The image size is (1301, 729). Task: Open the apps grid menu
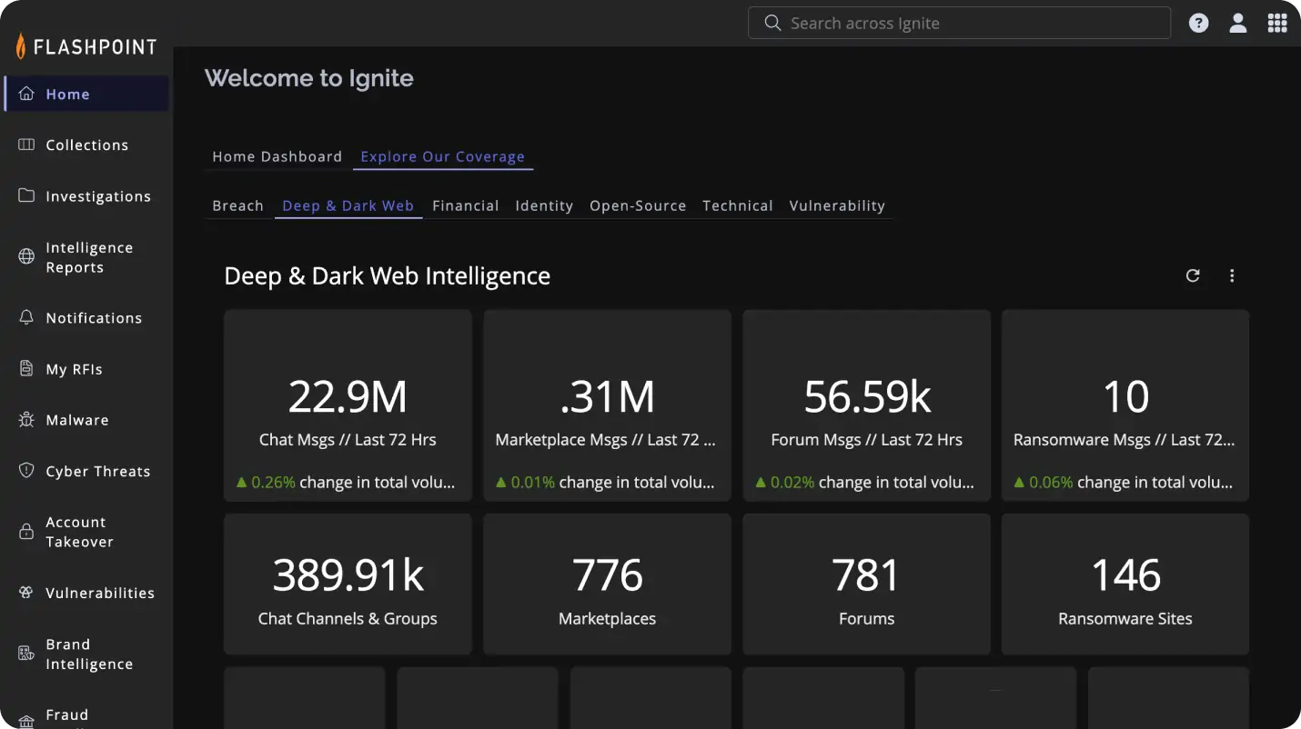click(x=1276, y=24)
